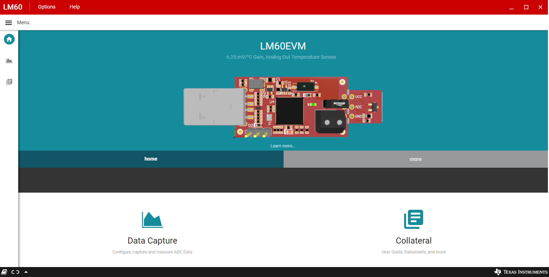
Task: Open the Collateral title link
Action: (413, 241)
